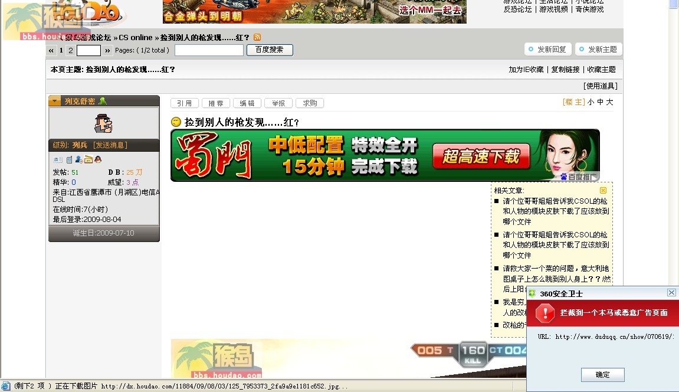Open the second CSOL related article link
Viewport: 679px width, 392px height.
coord(556,245)
